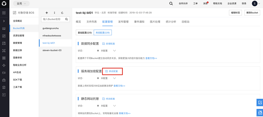Viewport: 263px width, 117px height.
Task: Click the Baidu Cloud logo icon
Action: pos(4,3)
